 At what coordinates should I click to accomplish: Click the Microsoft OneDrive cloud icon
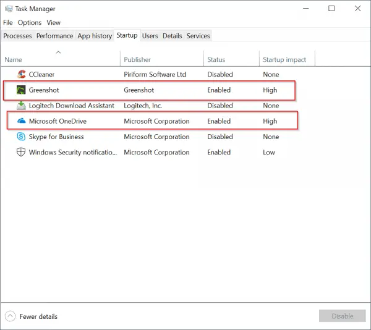point(21,121)
